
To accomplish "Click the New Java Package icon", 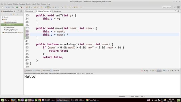I will coord(27,7).
